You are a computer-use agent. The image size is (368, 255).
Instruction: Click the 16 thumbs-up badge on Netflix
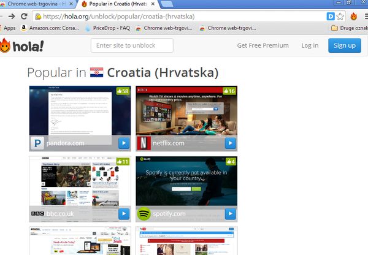[229, 91]
